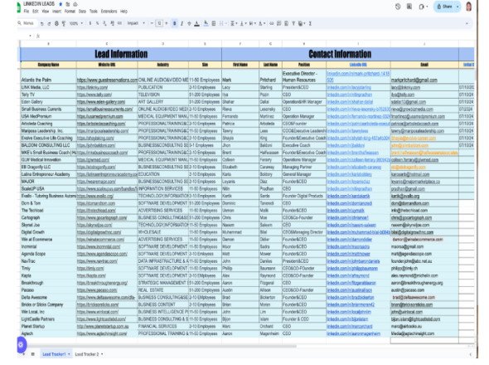Toggle strikethrough formatting button
Viewport: 489px width, 365px height.
click(189, 23)
